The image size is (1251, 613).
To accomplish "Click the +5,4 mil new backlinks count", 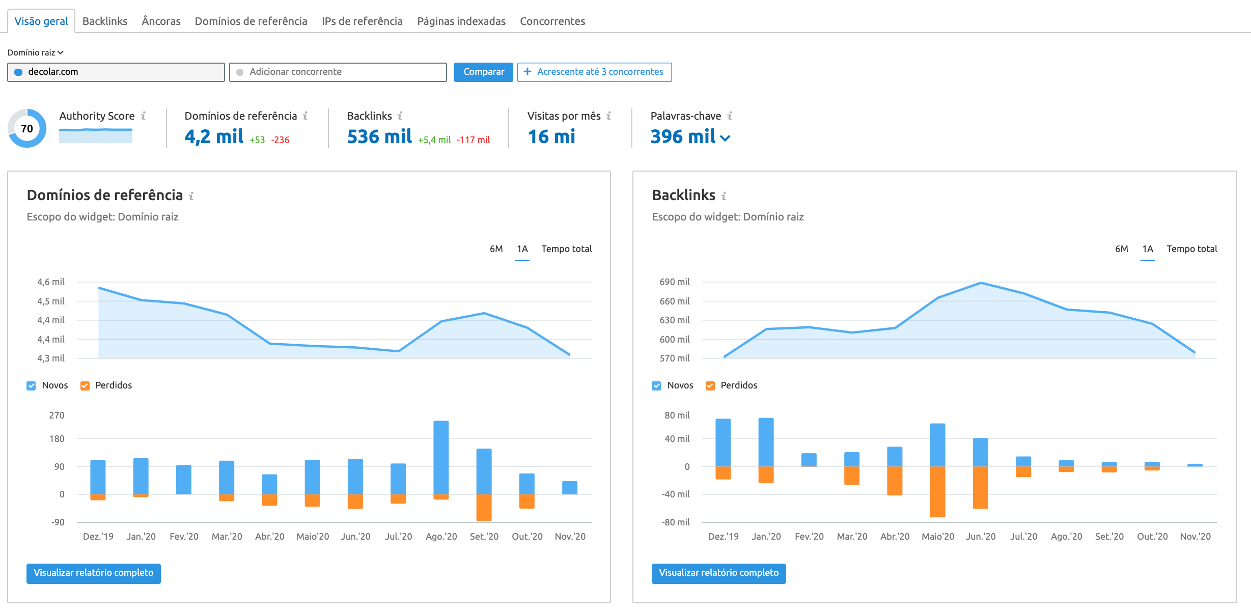I will [434, 140].
